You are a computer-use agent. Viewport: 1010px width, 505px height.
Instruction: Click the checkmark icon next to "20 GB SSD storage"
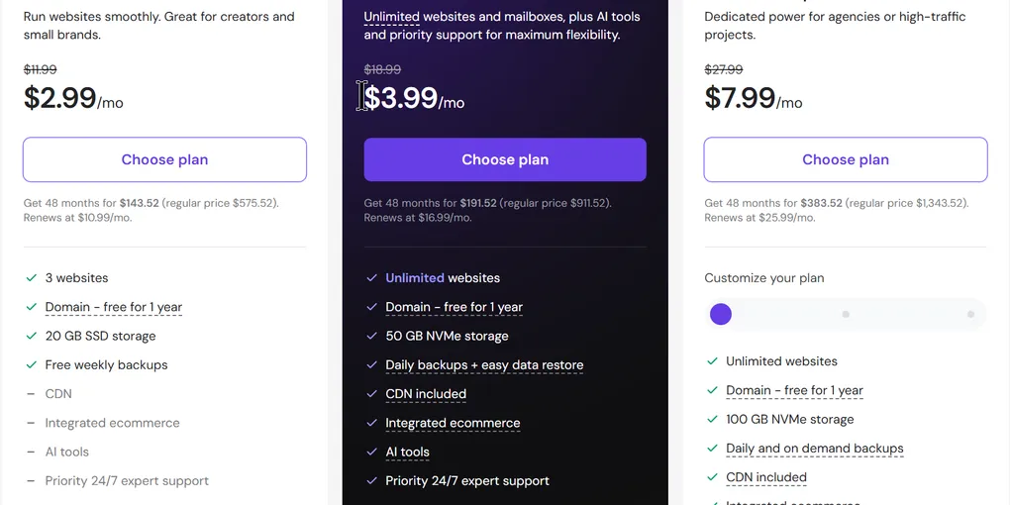(x=31, y=337)
